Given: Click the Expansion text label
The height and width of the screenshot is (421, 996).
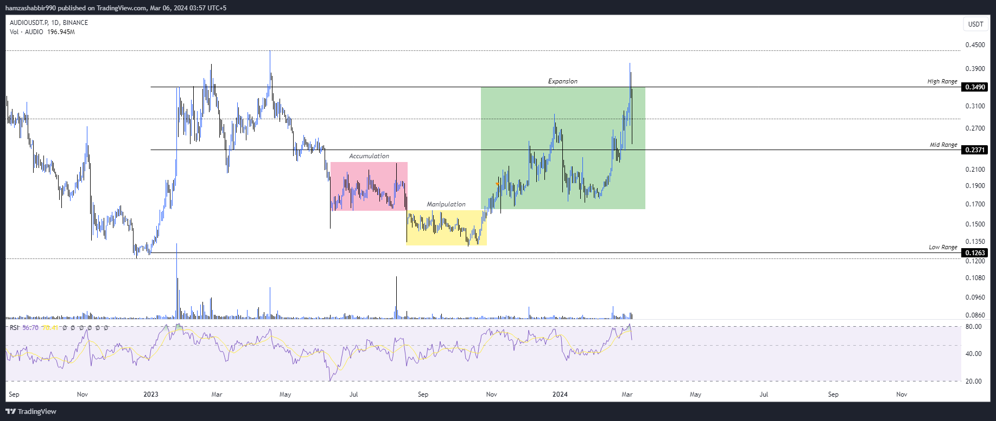Looking at the screenshot, I should (563, 81).
